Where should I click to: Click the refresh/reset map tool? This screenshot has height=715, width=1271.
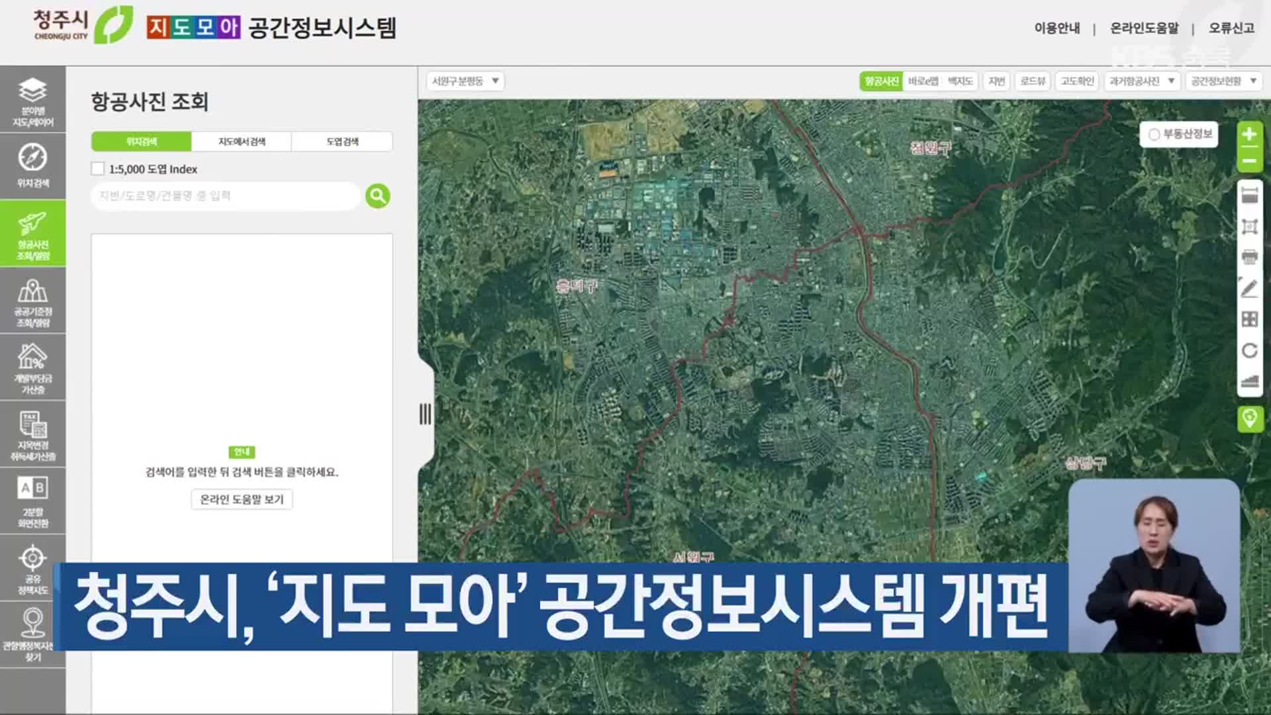[1249, 350]
